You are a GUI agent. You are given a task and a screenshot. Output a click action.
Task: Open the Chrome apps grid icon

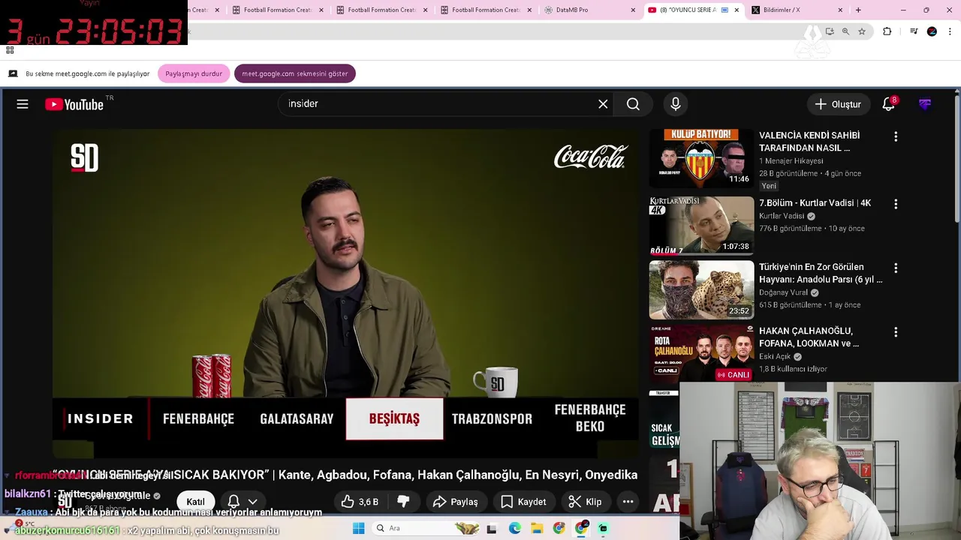10,50
